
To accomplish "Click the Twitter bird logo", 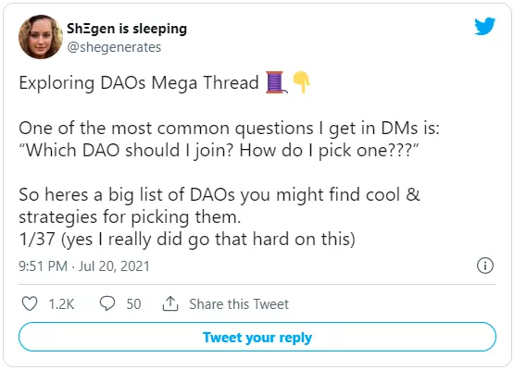I will click(484, 26).
